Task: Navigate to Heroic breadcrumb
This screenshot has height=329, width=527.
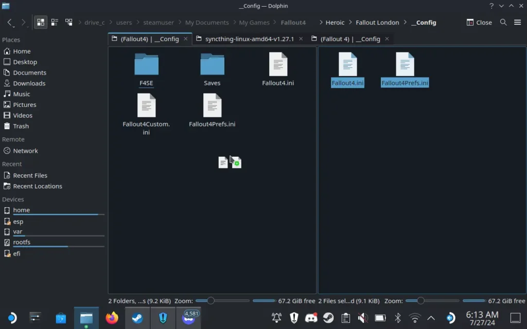Action: tap(335, 23)
